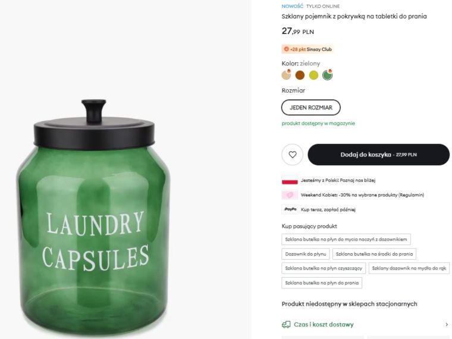Open Szklana butelka na płyn do prania
This screenshot has width=452, height=339.
pyautogui.click(x=322, y=283)
